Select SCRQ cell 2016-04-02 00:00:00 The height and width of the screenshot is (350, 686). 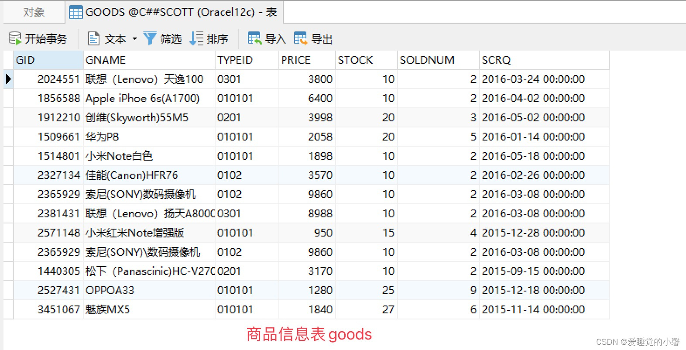click(x=545, y=98)
